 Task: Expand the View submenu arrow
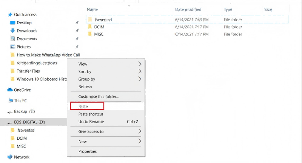[140, 64]
